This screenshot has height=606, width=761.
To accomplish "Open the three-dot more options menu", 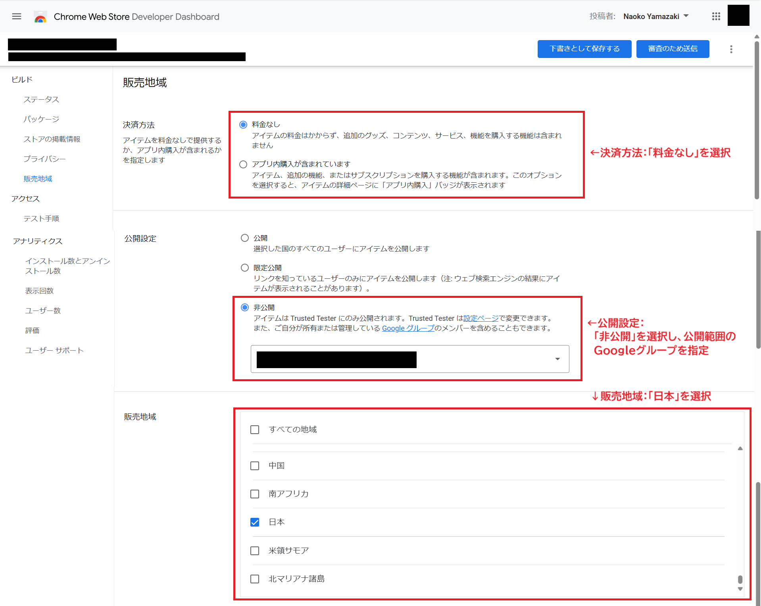I will (x=731, y=49).
